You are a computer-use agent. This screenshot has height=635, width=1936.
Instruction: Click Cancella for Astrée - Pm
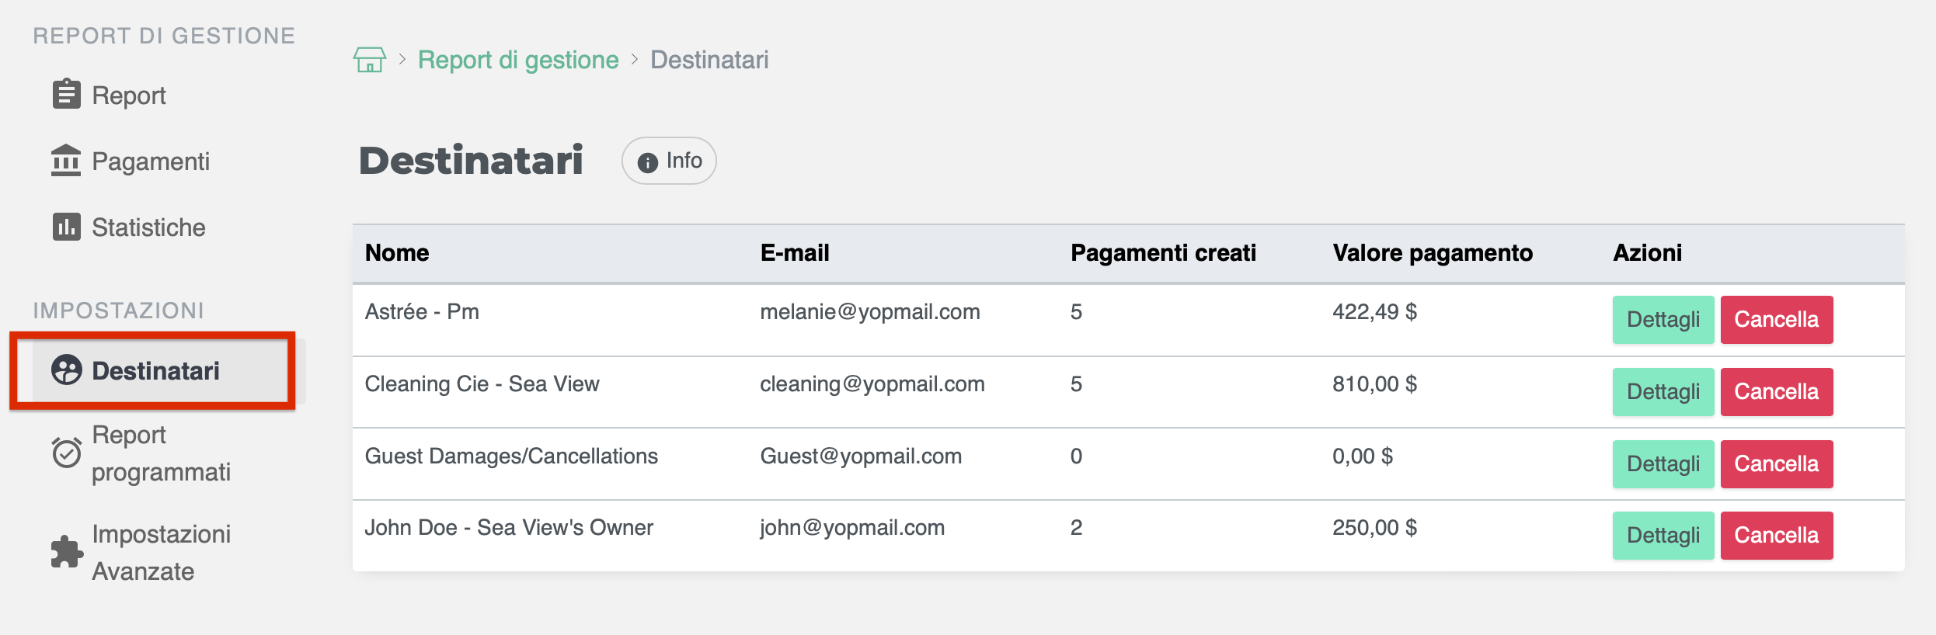pos(1777,320)
